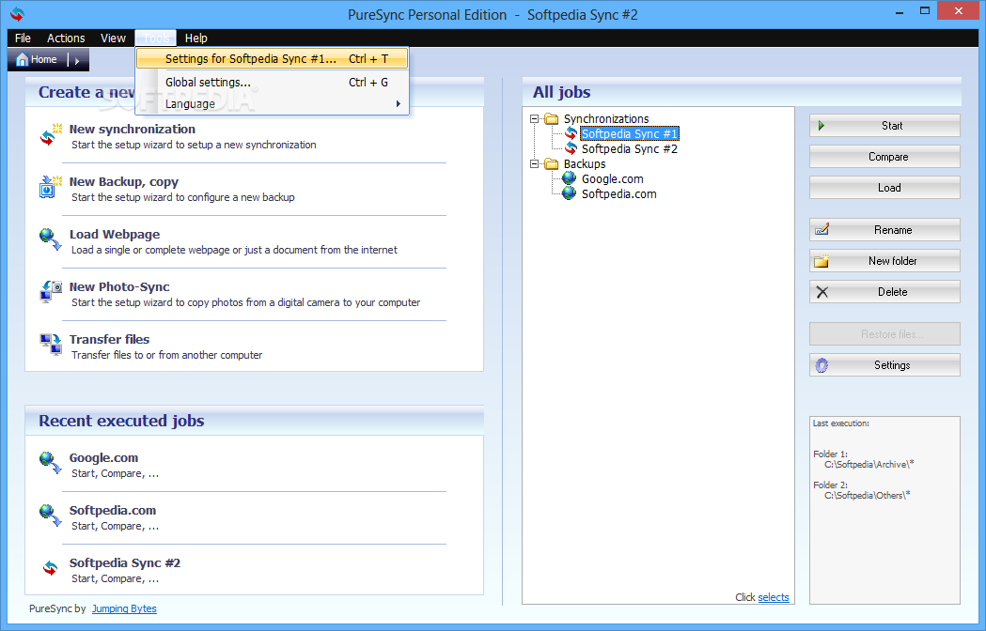Click the Transfer files computers icon
986x631 pixels.
click(x=51, y=345)
